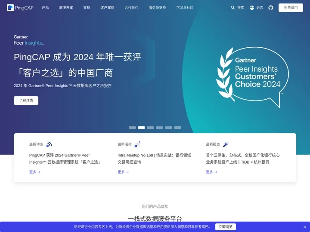
Task: Click the RSS icon beside 最新动态
Action: point(49,144)
